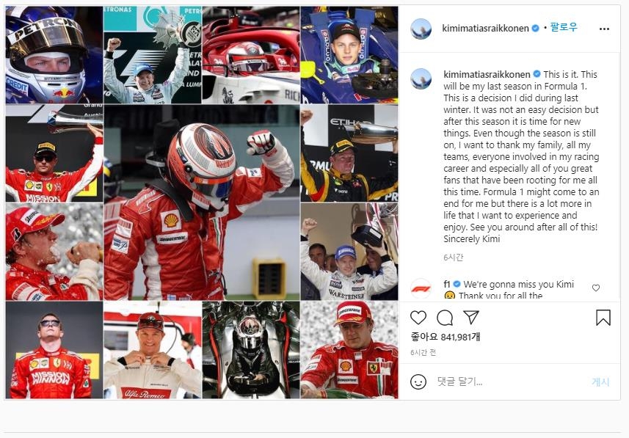This screenshot has width=629, height=438.
Task: Click the verified badge next to header username
Action: point(535,28)
